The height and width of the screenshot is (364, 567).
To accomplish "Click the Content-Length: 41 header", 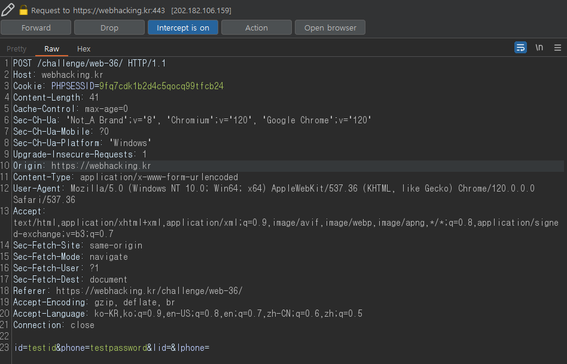I will click(56, 98).
